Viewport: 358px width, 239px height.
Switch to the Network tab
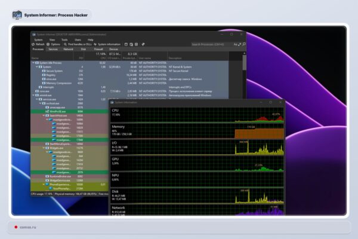point(68,49)
